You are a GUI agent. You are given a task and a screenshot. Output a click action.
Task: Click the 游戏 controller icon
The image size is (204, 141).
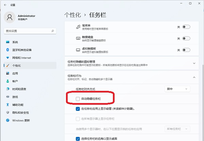(8, 97)
